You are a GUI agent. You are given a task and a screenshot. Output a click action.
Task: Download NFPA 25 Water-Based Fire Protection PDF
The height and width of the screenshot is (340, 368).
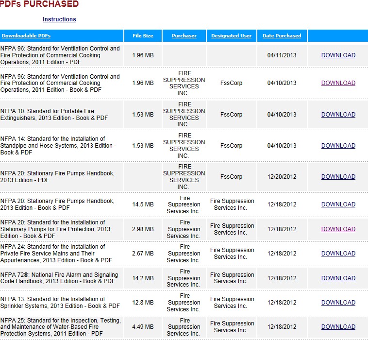pos(338,326)
